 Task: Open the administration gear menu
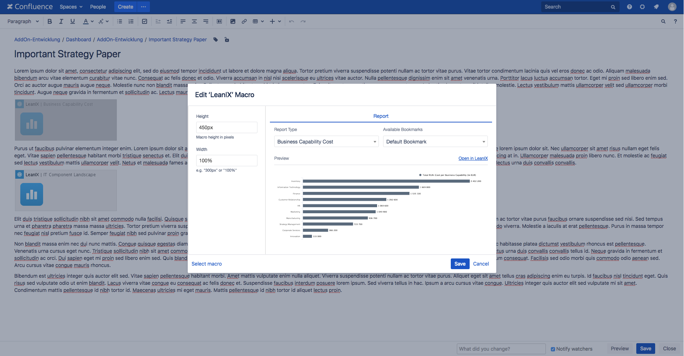[642, 7]
